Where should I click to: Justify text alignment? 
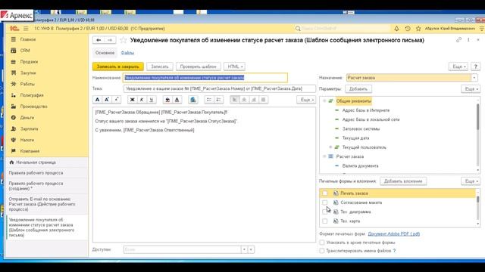pyautogui.click(x=263, y=100)
